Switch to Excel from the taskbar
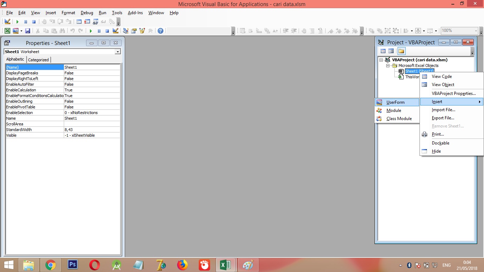 click(x=226, y=265)
